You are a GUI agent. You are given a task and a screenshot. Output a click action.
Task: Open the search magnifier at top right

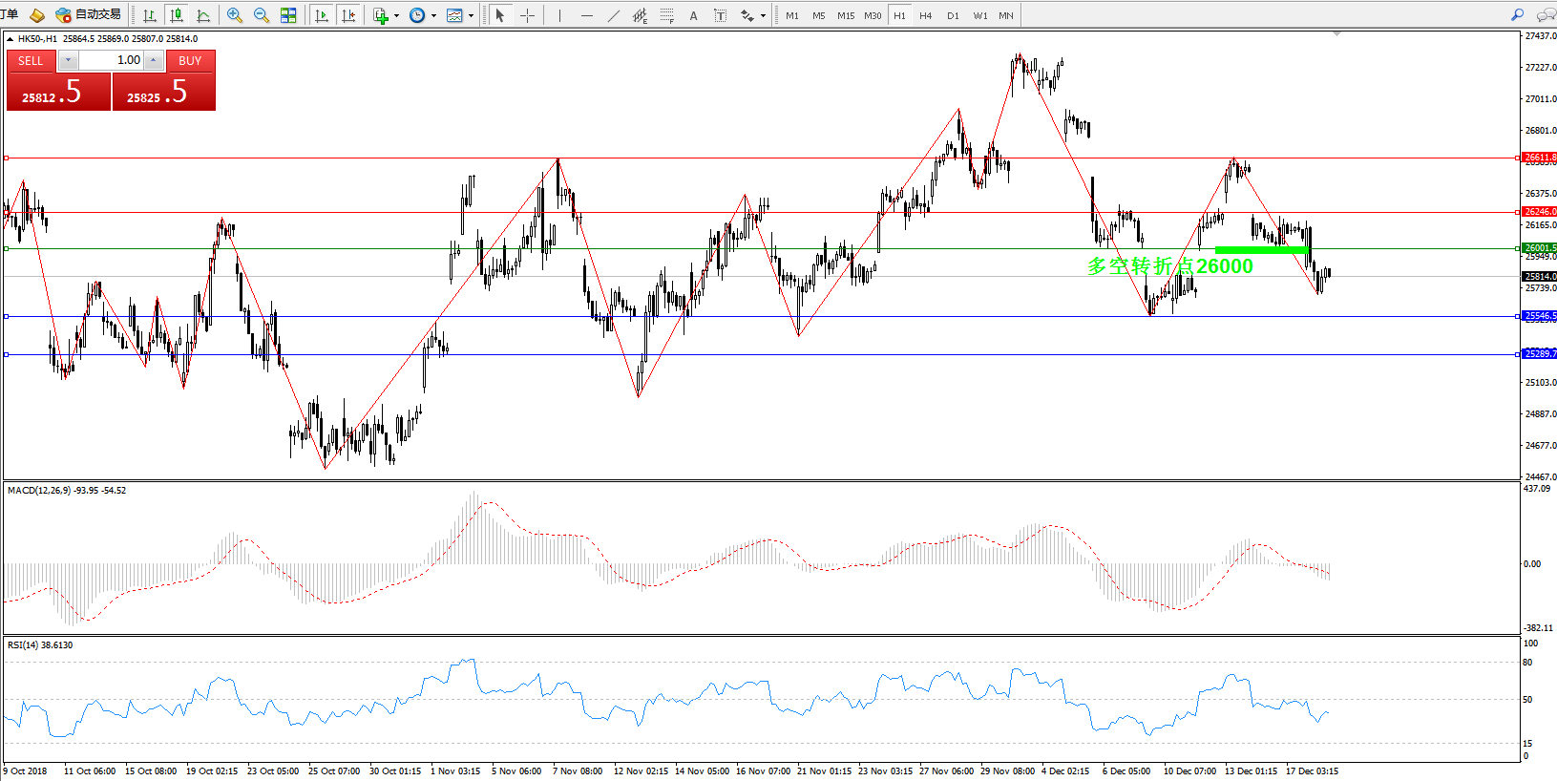tap(1517, 14)
